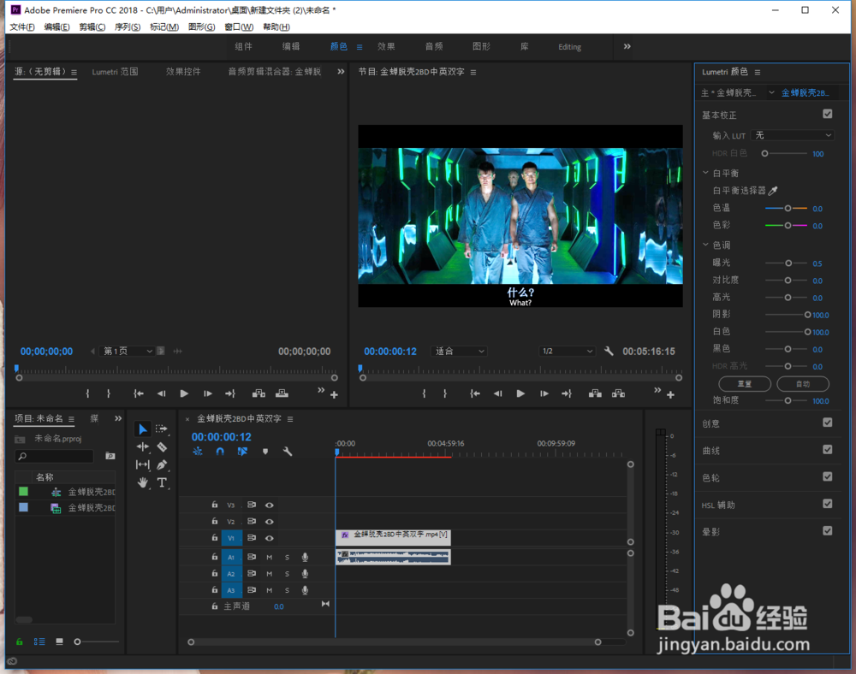The height and width of the screenshot is (674, 856).
Task: Switch to Audio workspace tab
Action: tap(434, 46)
